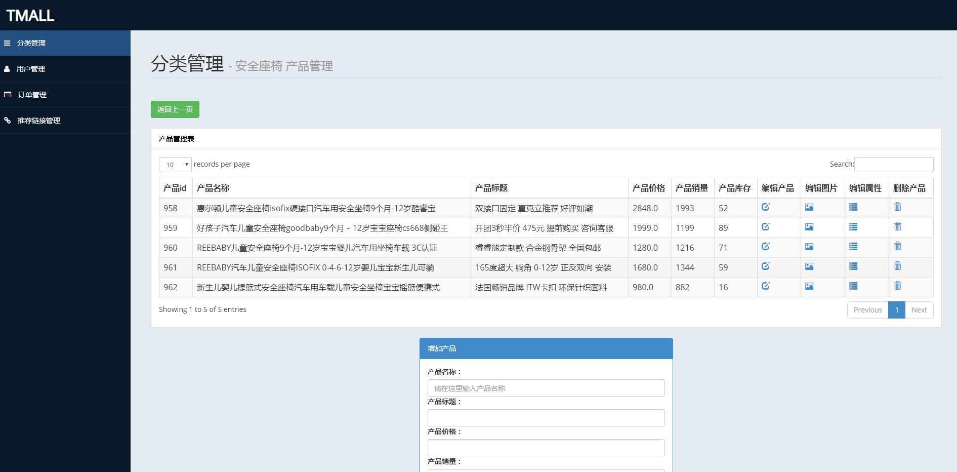This screenshot has height=472, width=957.
Task: Delete product 959 with trash icon
Action: 898,226
